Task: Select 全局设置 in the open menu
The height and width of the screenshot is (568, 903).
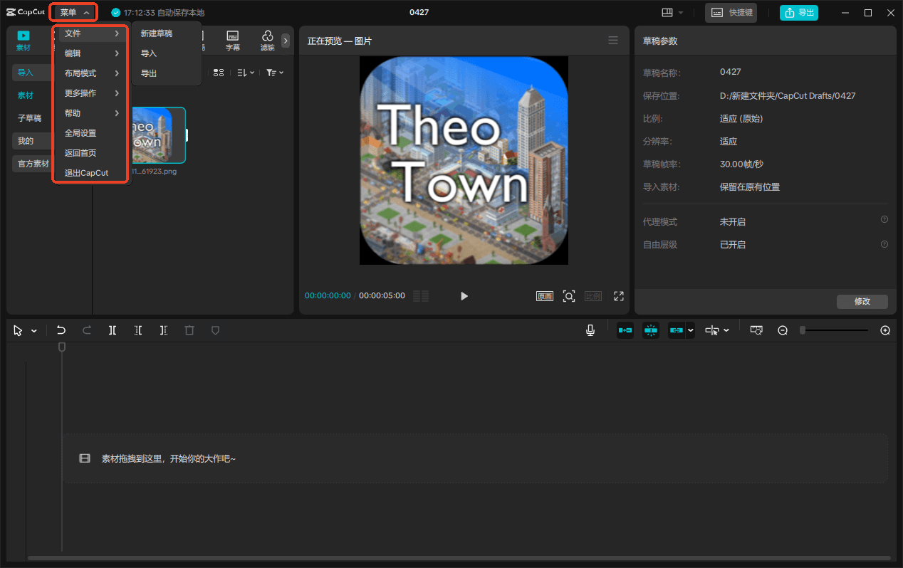Action: pyautogui.click(x=80, y=133)
